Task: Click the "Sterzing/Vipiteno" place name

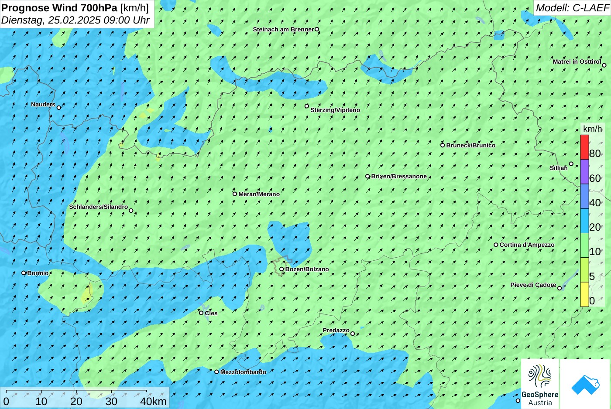Action: [335, 110]
